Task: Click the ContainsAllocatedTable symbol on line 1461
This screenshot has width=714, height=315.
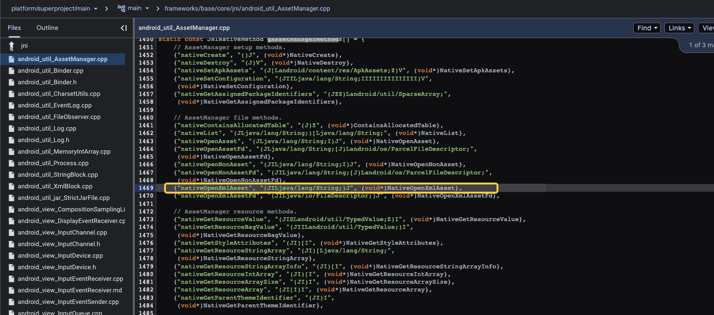Action: 395,126
